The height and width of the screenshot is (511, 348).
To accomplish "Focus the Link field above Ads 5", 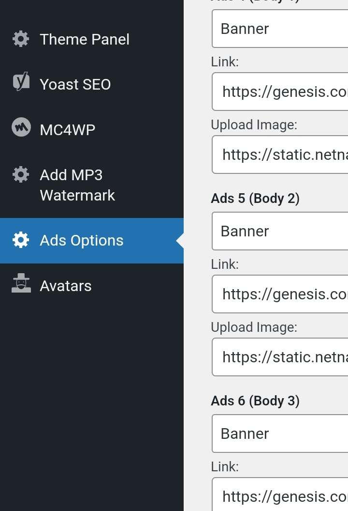I will click(280, 92).
